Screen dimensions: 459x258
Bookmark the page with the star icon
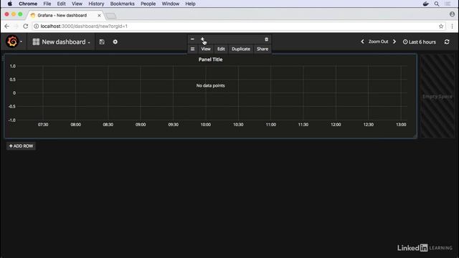point(441,27)
